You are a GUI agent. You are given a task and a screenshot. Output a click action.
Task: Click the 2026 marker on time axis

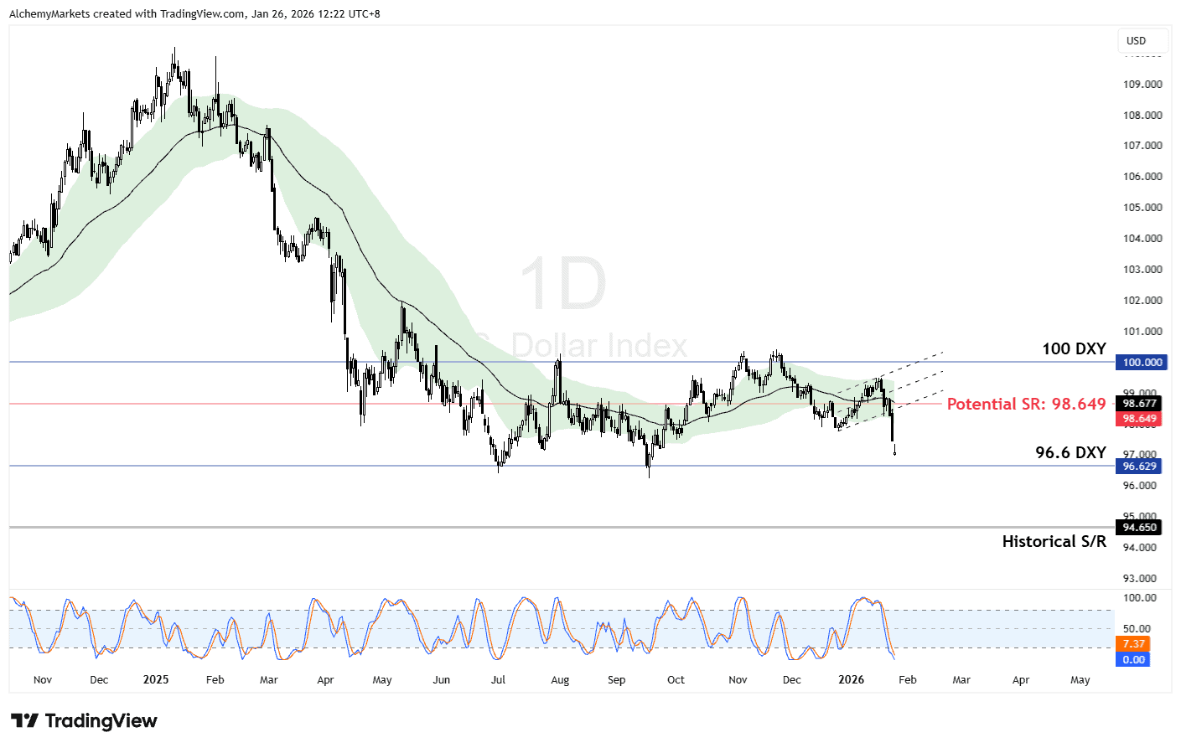click(x=851, y=680)
